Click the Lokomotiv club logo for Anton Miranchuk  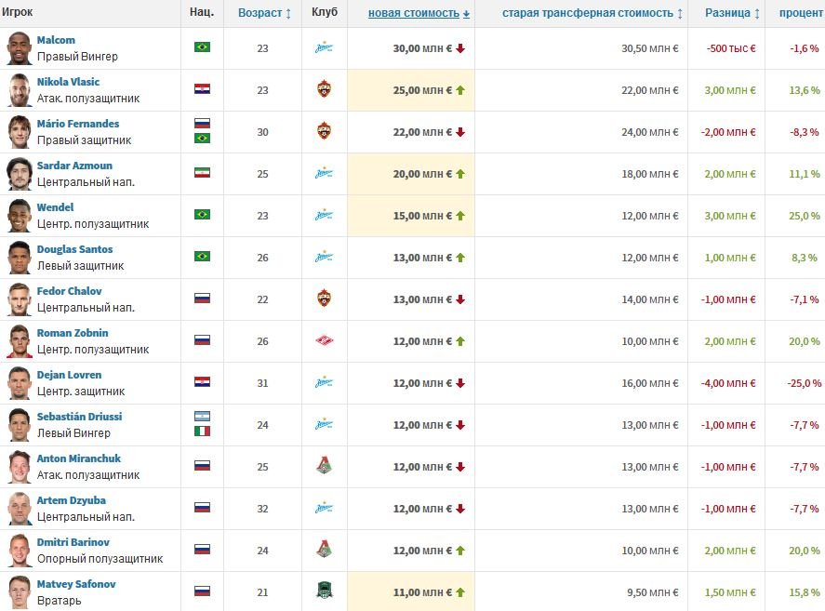tap(324, 467)
